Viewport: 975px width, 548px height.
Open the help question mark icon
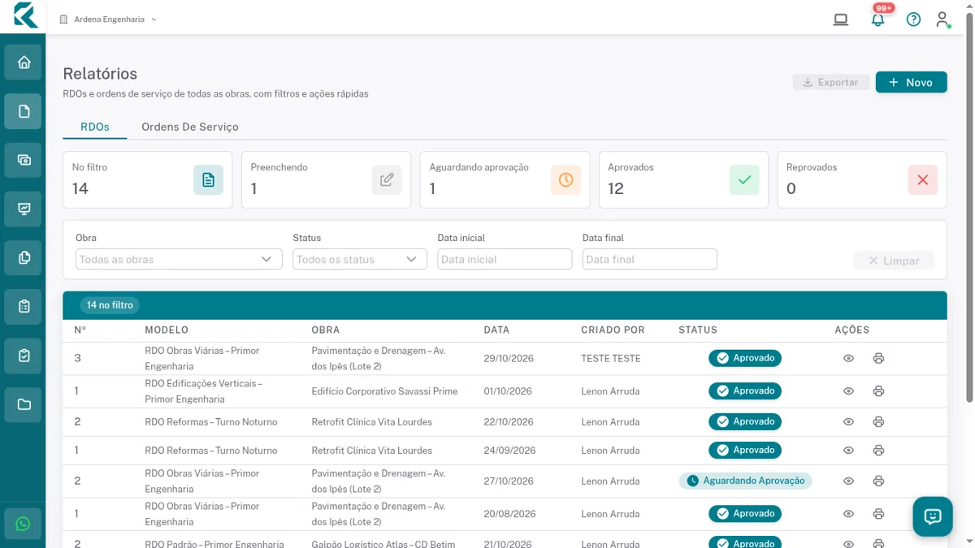913,19
